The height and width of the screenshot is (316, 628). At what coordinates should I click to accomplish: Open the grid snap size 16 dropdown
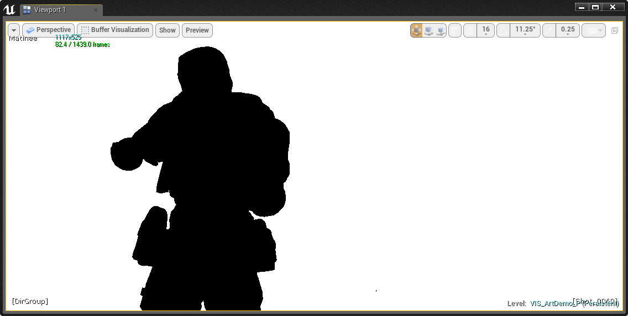(x=486, y=30)
